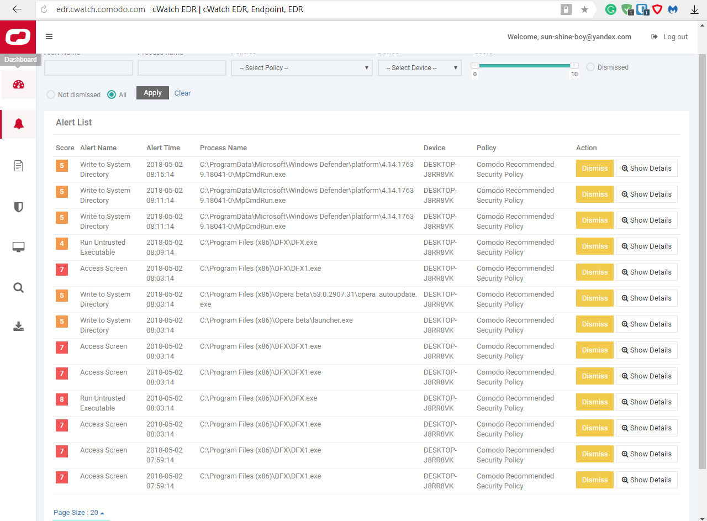Viewport: 707px width, 521px height.
Task: Click the Alerts bell icon in sidebar
Action: (x=18, y=124)
